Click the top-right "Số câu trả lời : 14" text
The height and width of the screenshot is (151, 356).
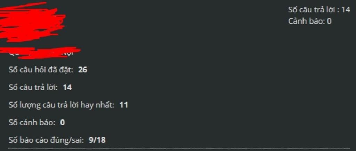point(319,10)
